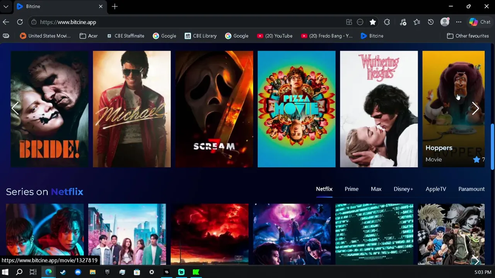Open the pink cityscape group series thumbnail
Image resolution: width=495 pixels, height=278 pixels.
[127, 234]
